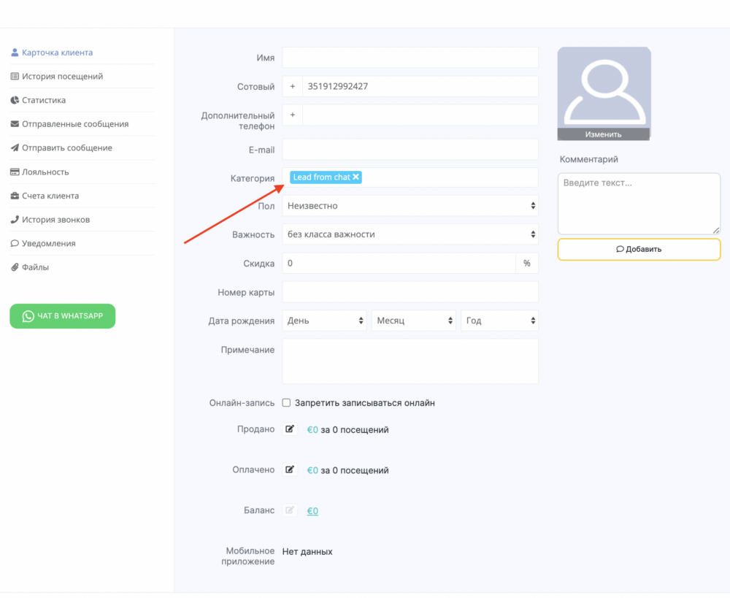Select the День birth date dropdown

(325, 321)
